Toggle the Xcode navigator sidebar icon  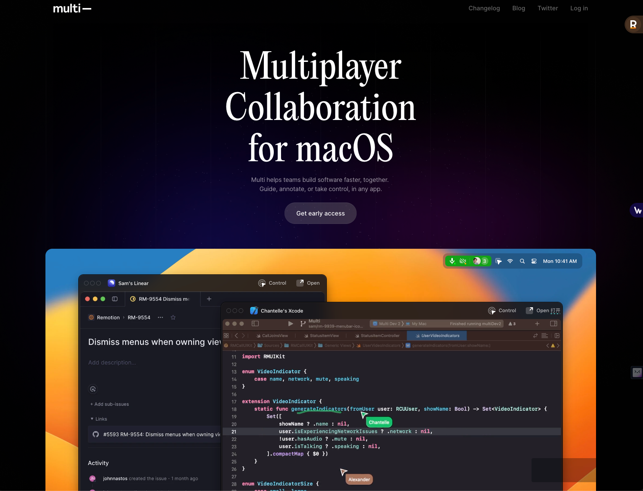(255, 324)
